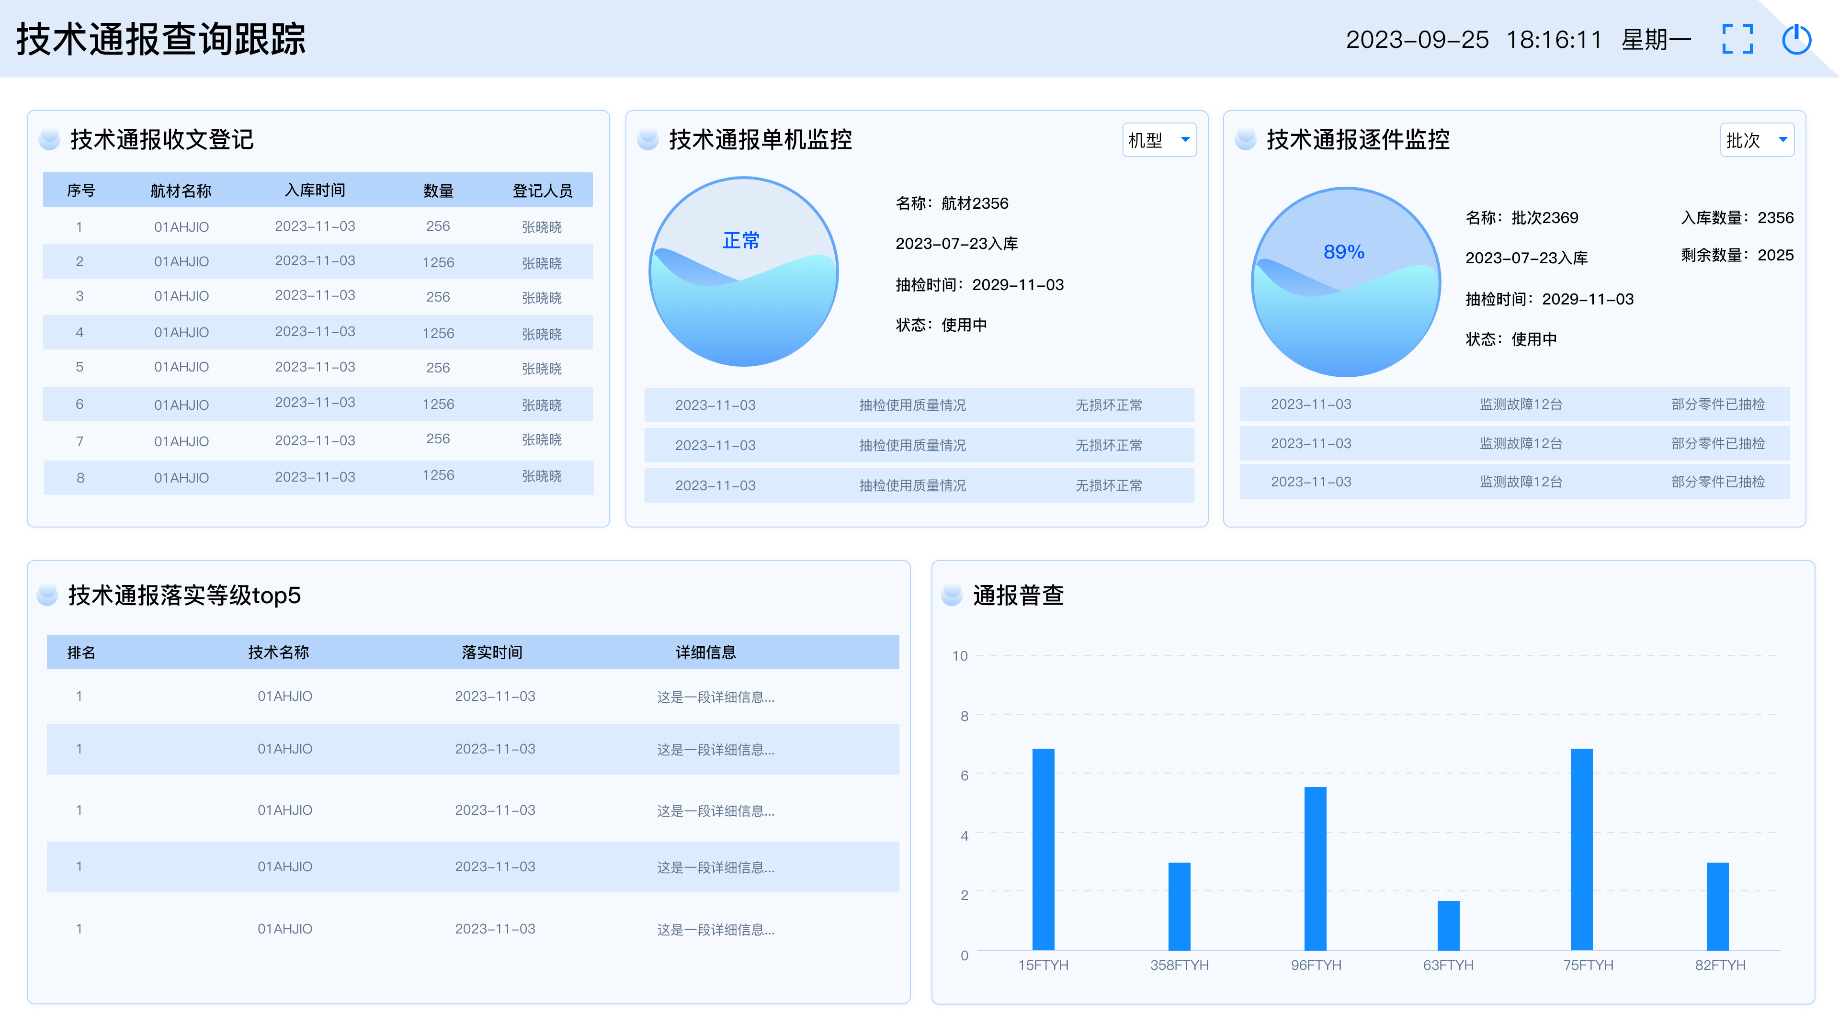Click the 入库时间 column header
The image size is (1839, 1034).
pyautogui.click(x=315, y=191)
